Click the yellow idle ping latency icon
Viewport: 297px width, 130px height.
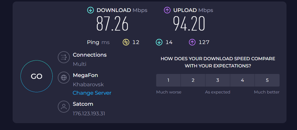point(126,42)
